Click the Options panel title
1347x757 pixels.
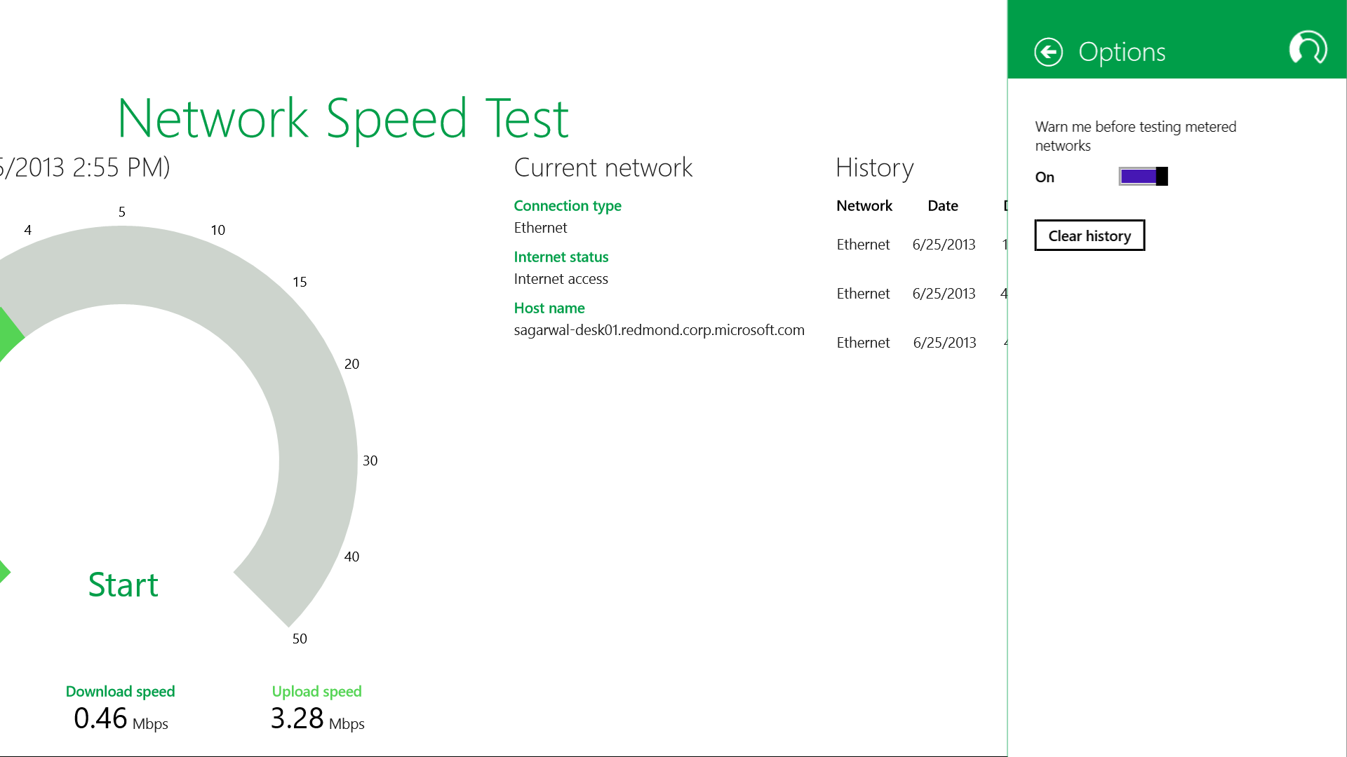pos(1122,52)
